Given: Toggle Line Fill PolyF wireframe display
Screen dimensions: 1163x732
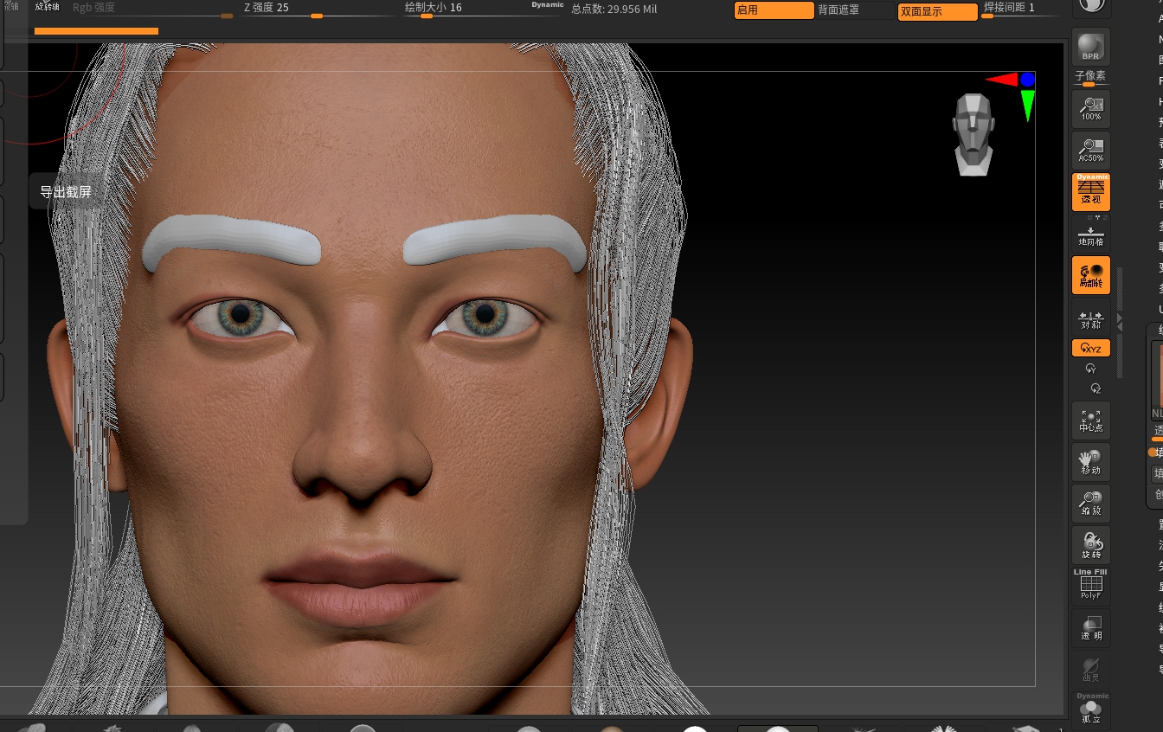Looking at the screenshot, I should pyautogui.click(x=1090, y=586).
